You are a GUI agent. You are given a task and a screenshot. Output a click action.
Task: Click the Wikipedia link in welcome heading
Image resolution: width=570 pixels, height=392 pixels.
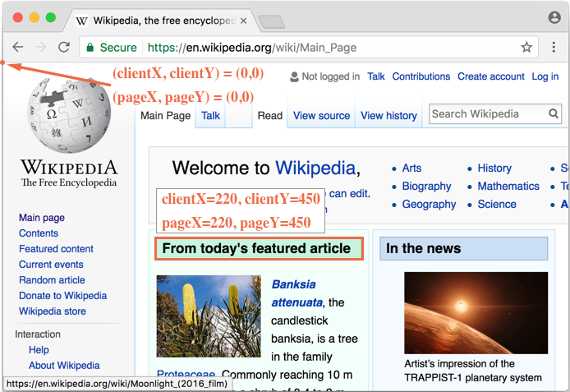point(315,168)
